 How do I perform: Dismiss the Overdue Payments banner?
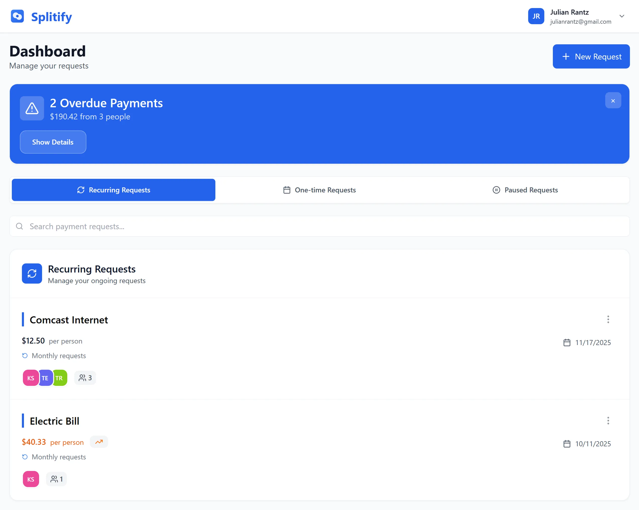coord(613,101)
